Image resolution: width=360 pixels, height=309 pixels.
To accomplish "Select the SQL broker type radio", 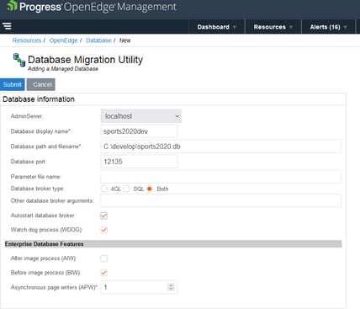I will 126,189.
